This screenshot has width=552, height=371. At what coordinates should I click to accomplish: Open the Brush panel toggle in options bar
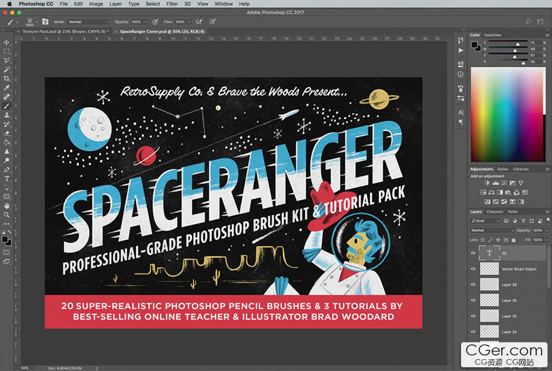(45, 21)
